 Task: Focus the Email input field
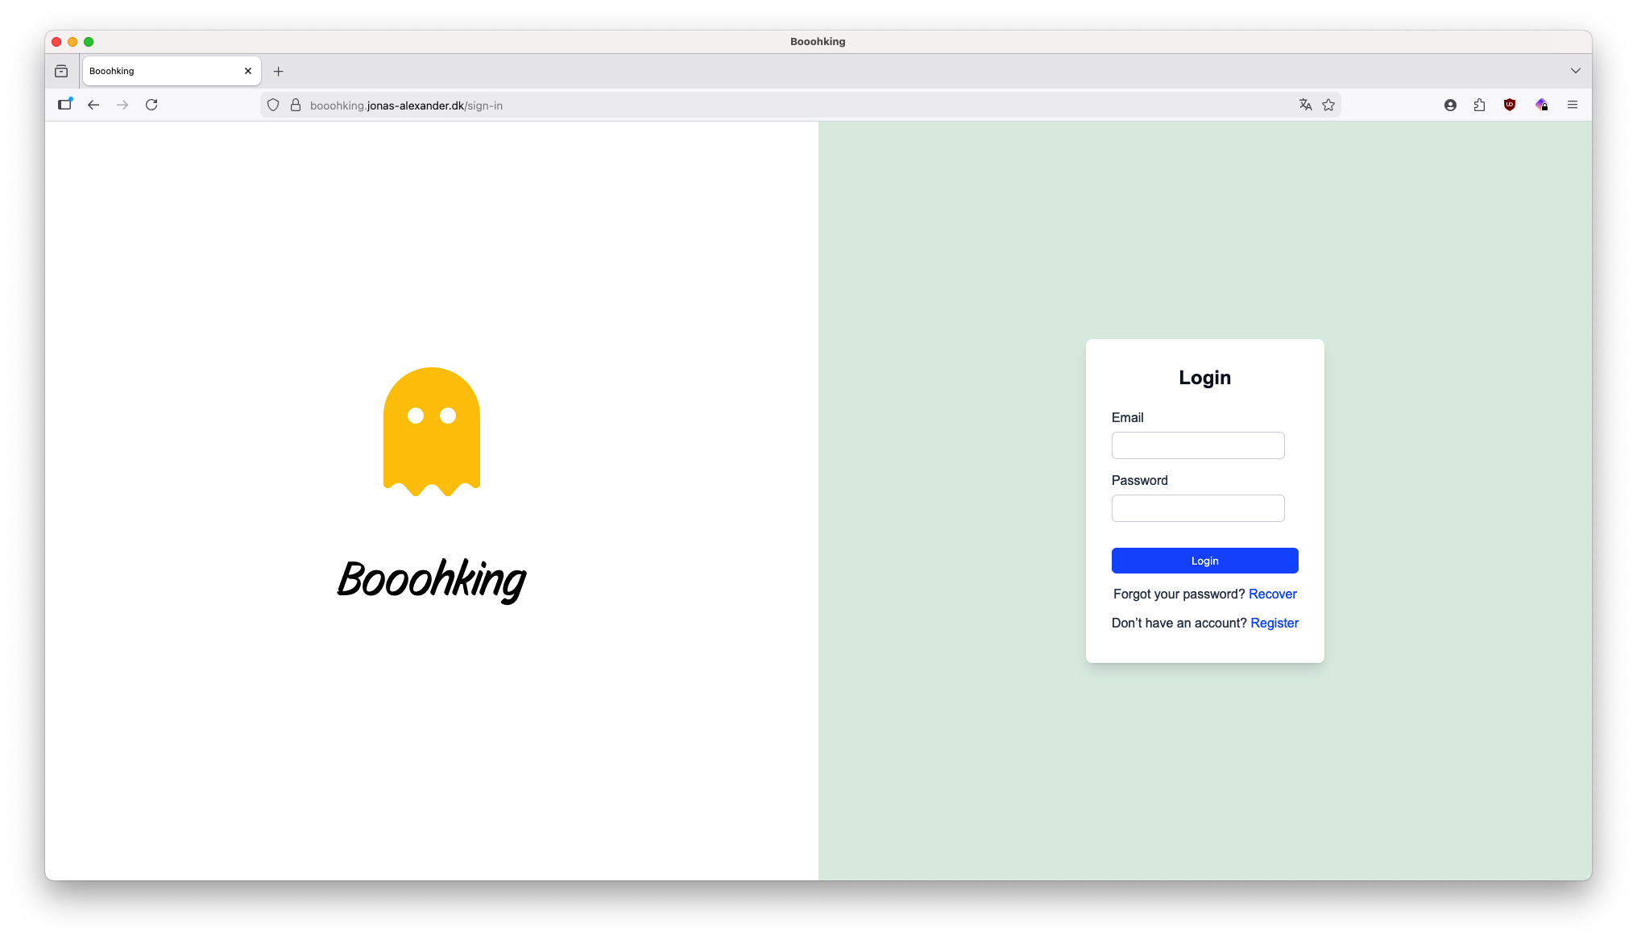[x=1197, y=445]
